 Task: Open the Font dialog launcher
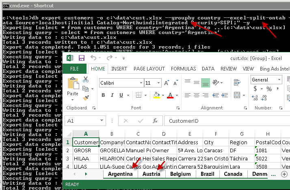click(x=178, y=108)
